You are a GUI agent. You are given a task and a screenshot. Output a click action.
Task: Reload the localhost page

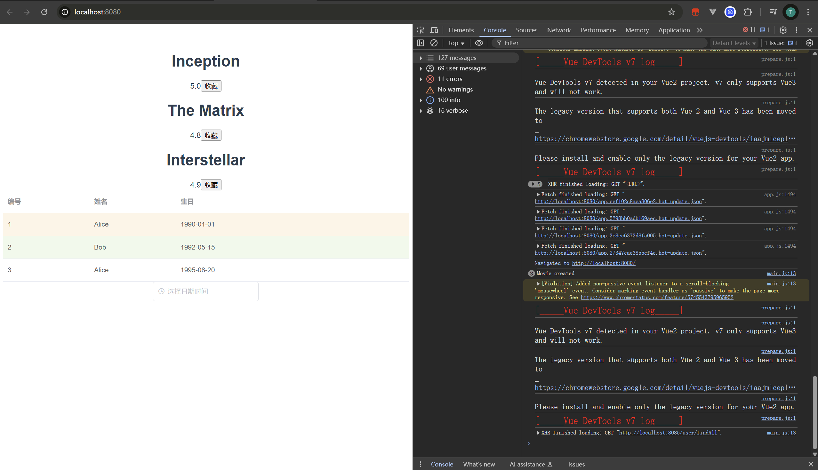click(44, 12)
